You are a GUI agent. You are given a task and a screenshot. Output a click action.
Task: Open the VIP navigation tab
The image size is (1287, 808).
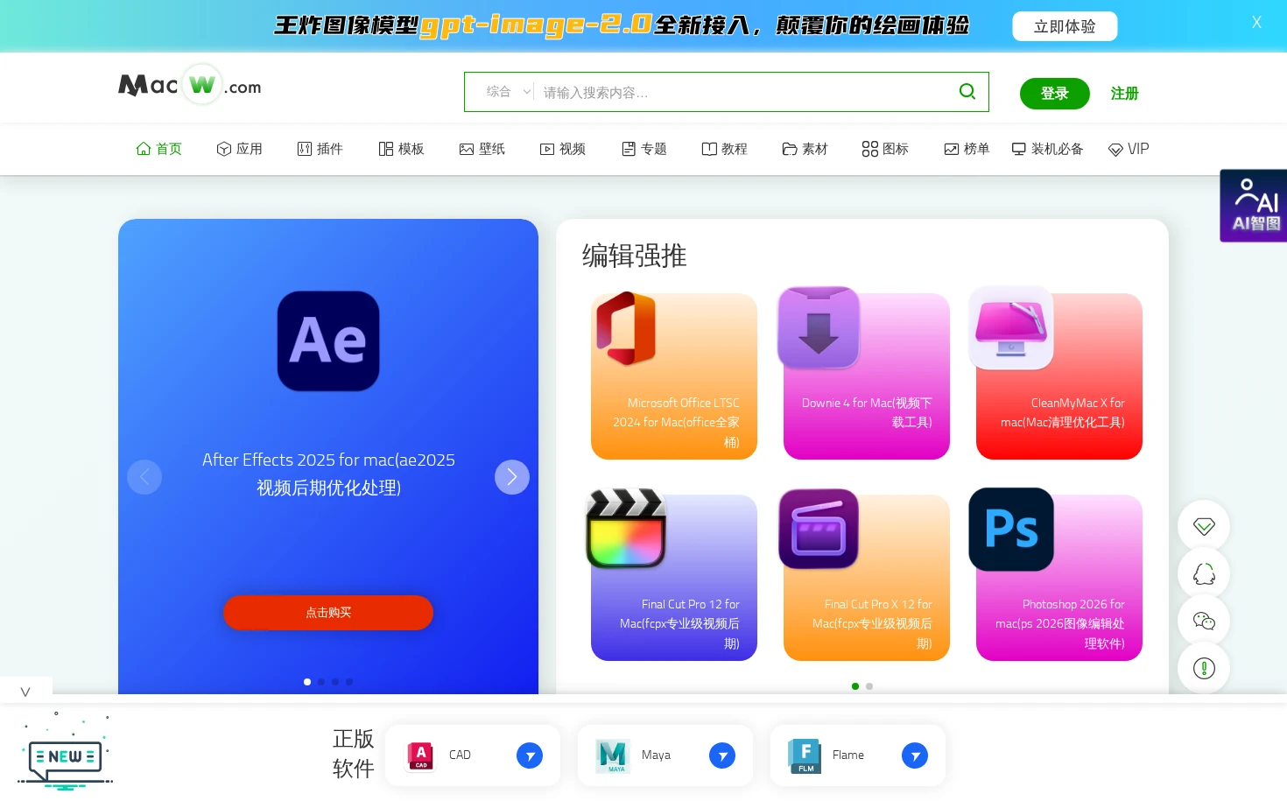(1129, 149)
